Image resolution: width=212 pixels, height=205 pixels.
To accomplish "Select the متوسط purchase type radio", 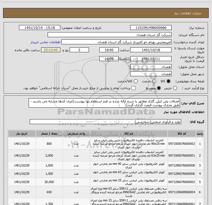I will point(159,88).
